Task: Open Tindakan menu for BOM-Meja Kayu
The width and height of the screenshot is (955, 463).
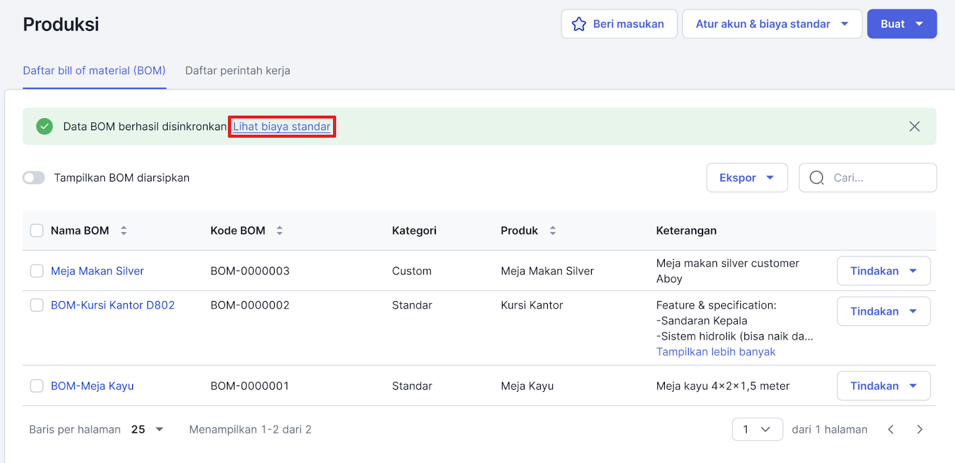Action: click(x=883, y=386)
